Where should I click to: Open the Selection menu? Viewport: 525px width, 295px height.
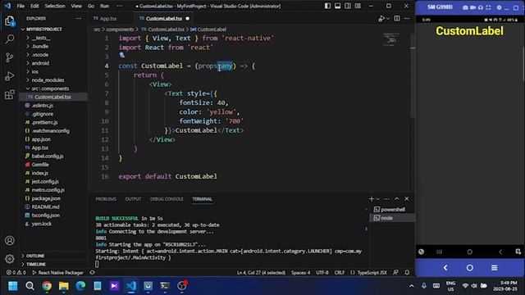(55, 6)
